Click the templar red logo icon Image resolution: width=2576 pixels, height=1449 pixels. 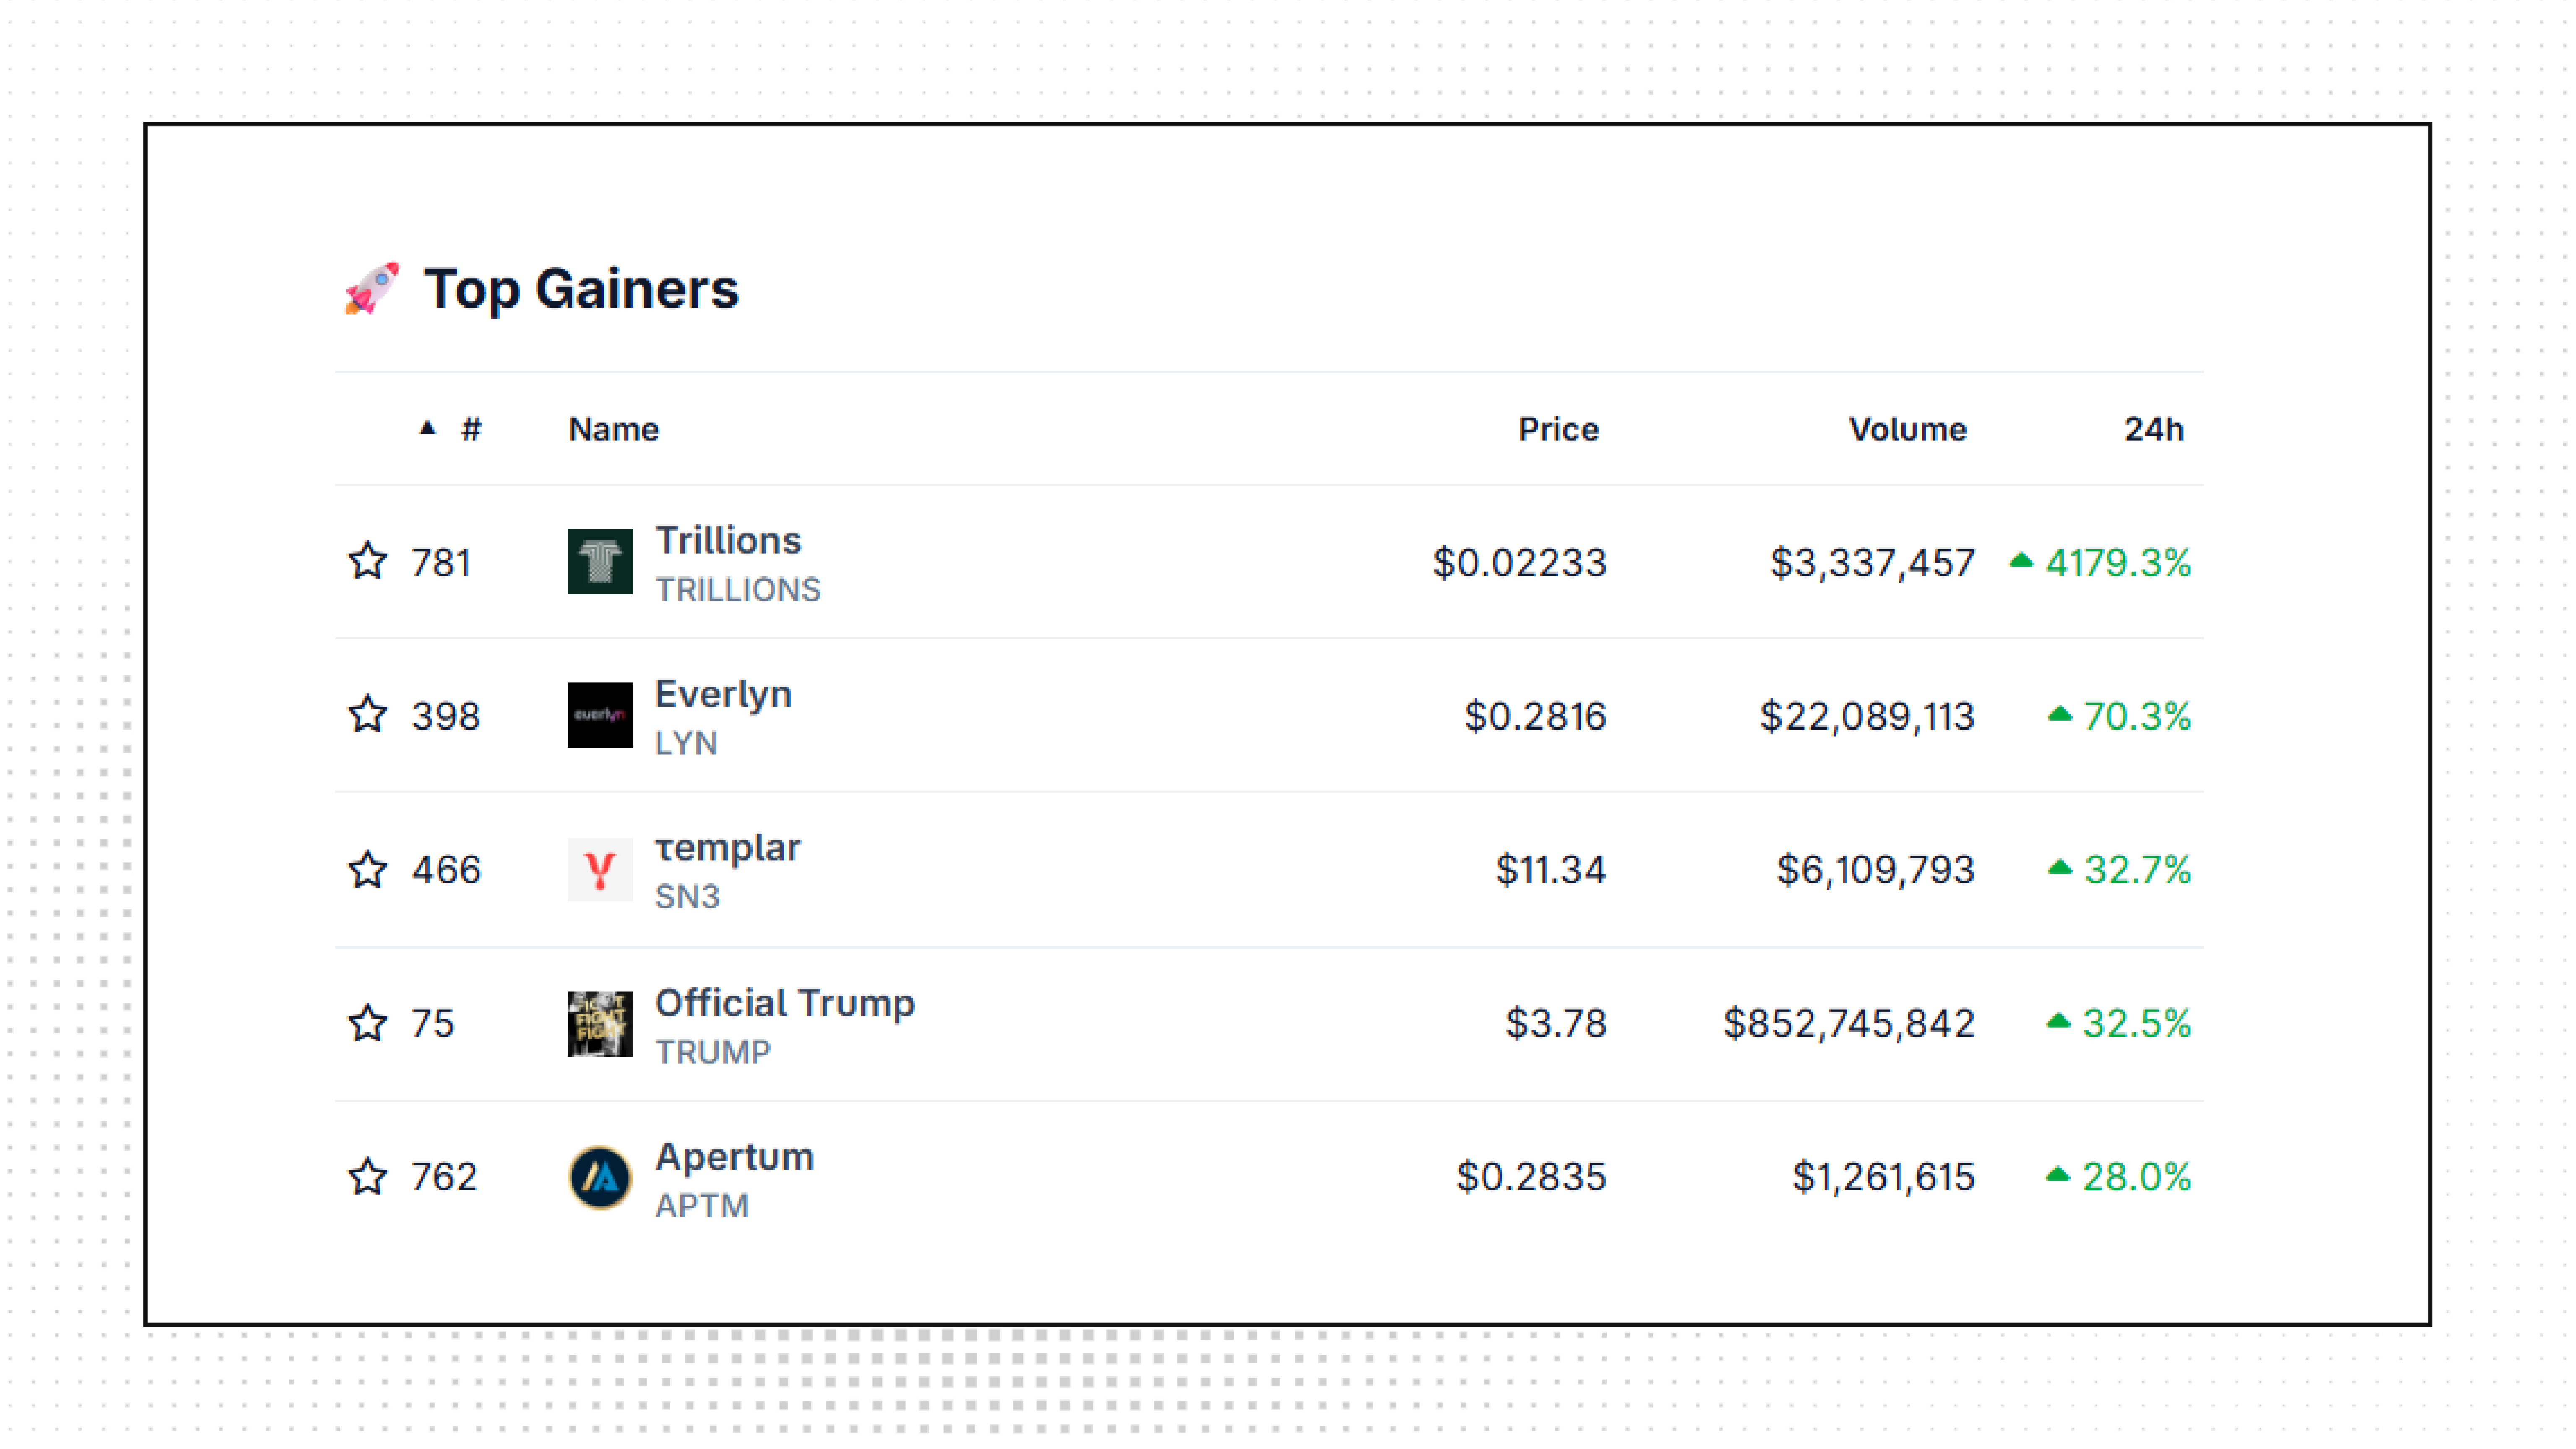coord(599,869)
